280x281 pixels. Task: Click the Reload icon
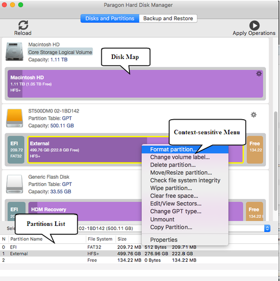point(23,25)
